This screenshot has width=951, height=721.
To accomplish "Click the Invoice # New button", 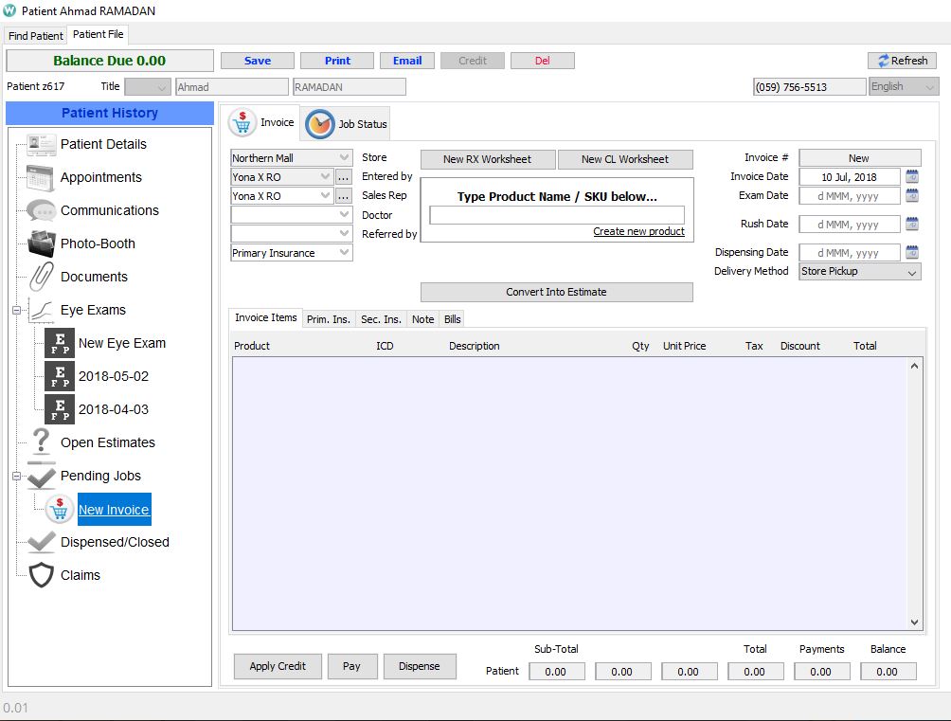I will tap(859, 158).
